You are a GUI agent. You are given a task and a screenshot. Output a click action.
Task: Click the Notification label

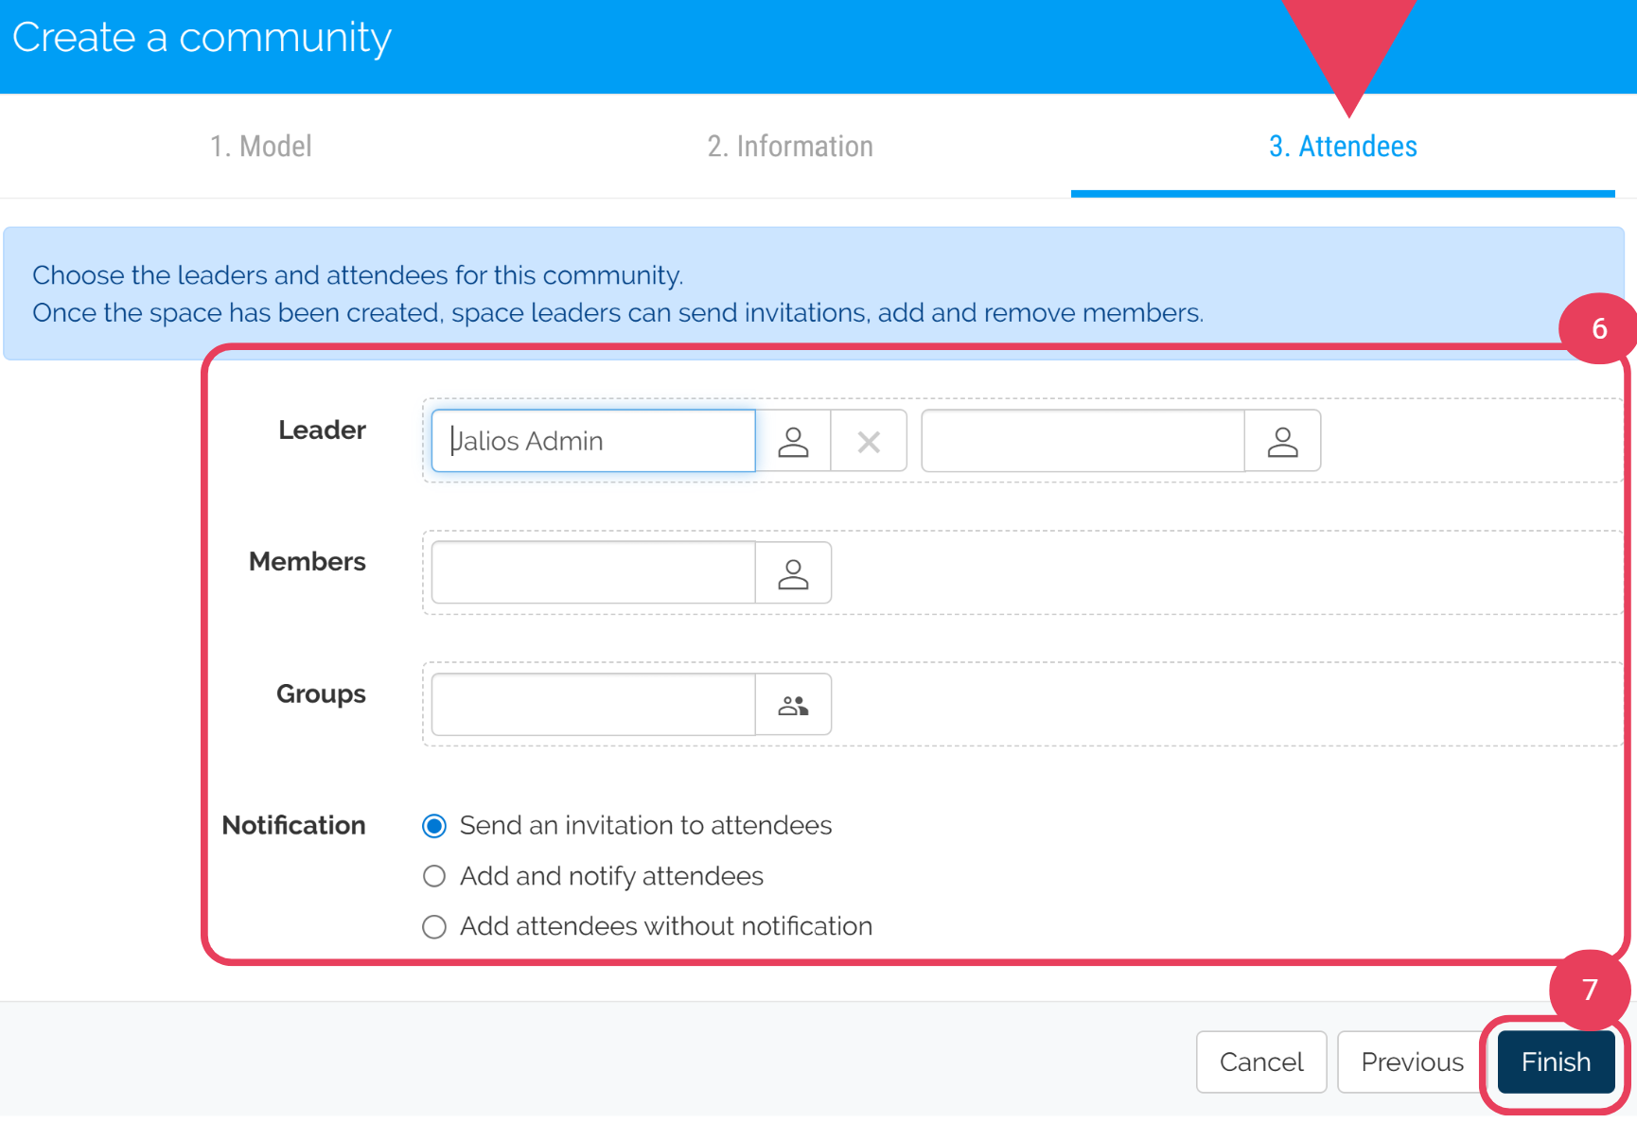[293, 826]
